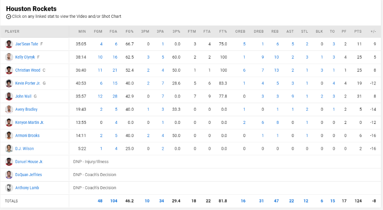View Kelly Olynyk's 16 field goal attempts
The width and height of the screenshot is (383, 210).
tap(115, 57)
